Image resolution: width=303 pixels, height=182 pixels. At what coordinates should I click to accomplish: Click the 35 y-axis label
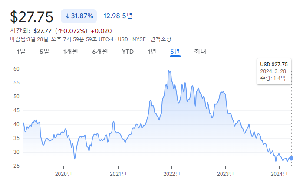click(16, 138)
